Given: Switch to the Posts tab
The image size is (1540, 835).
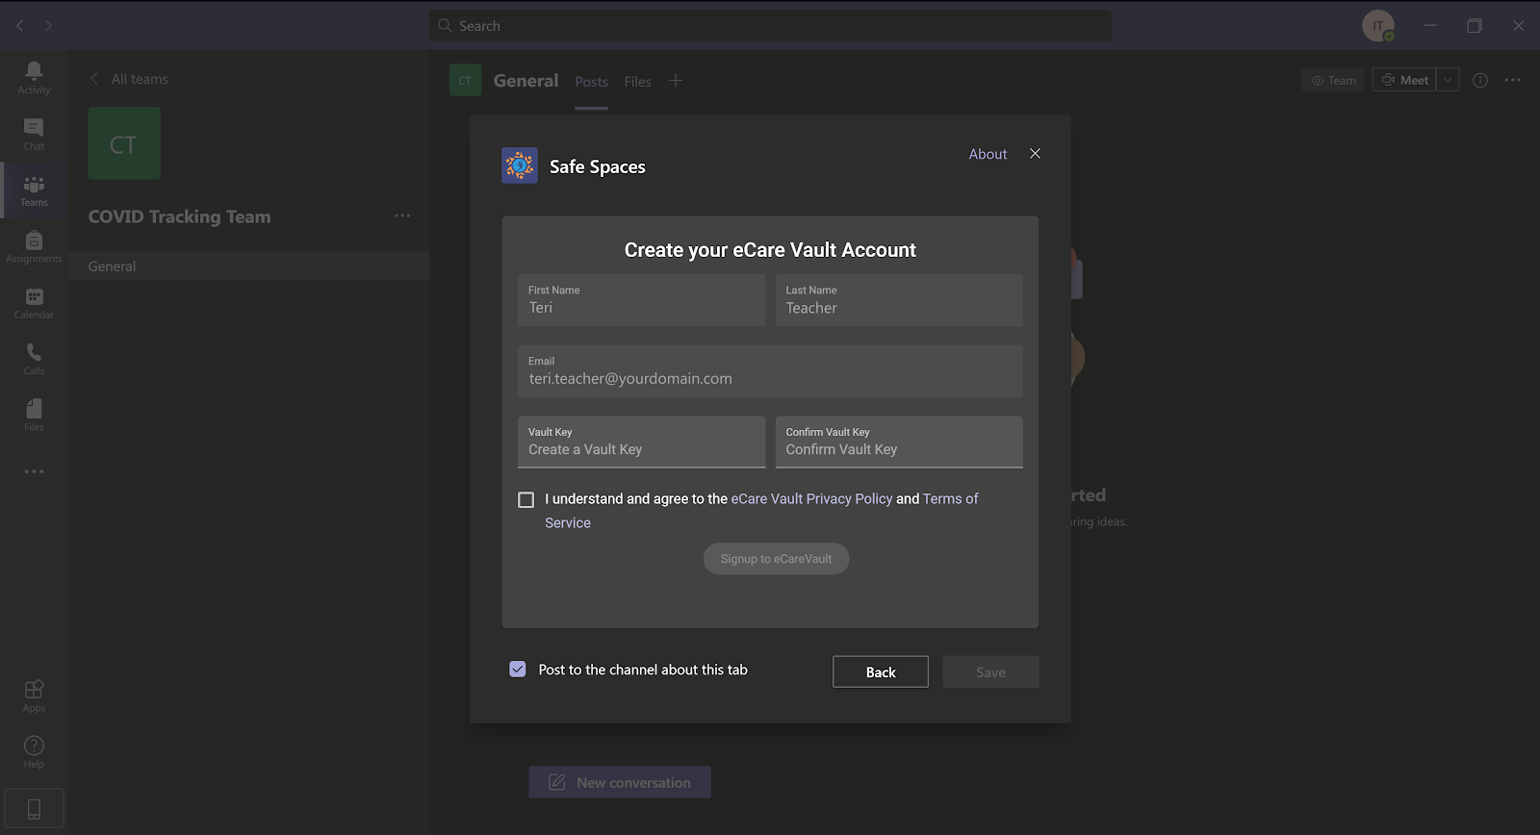Looking at the screenshot, I should coord(591,82).
